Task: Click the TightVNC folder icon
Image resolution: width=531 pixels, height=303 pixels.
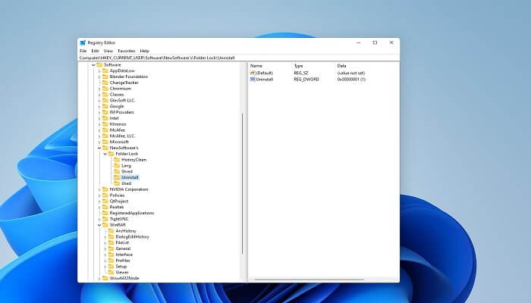Action: 105,219
